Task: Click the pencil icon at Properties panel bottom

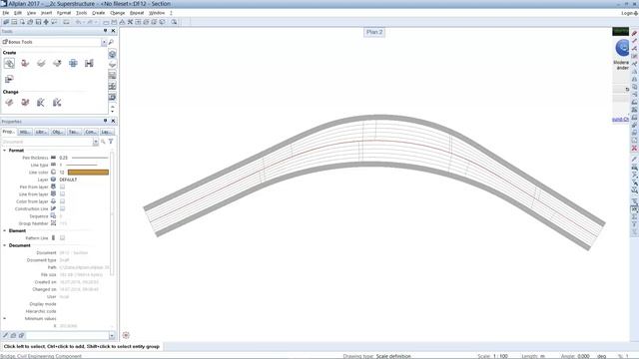Action: point(6,335)
